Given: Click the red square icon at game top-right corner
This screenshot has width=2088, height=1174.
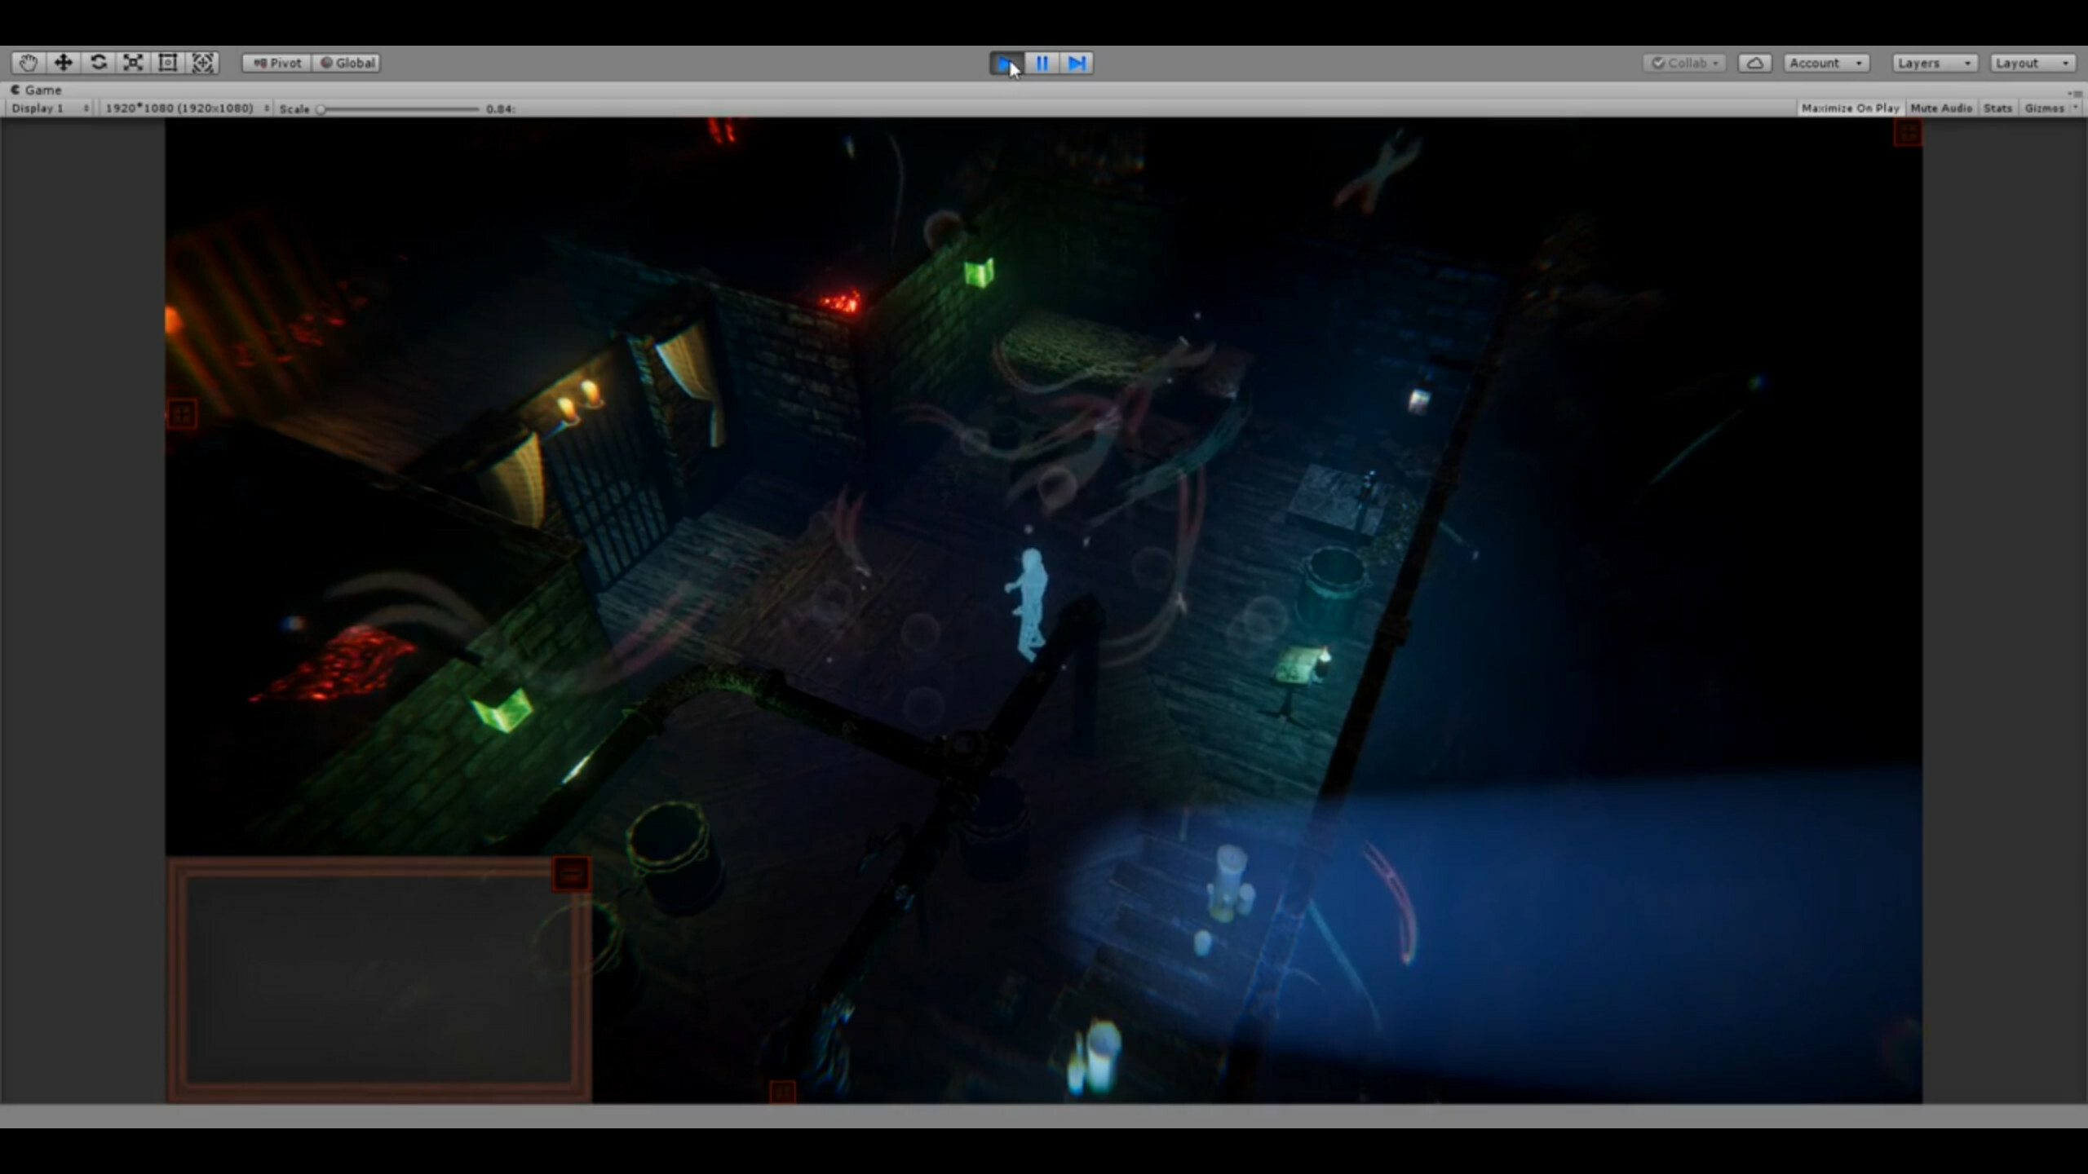Looking at the screenshot, I should point(1907,133).
